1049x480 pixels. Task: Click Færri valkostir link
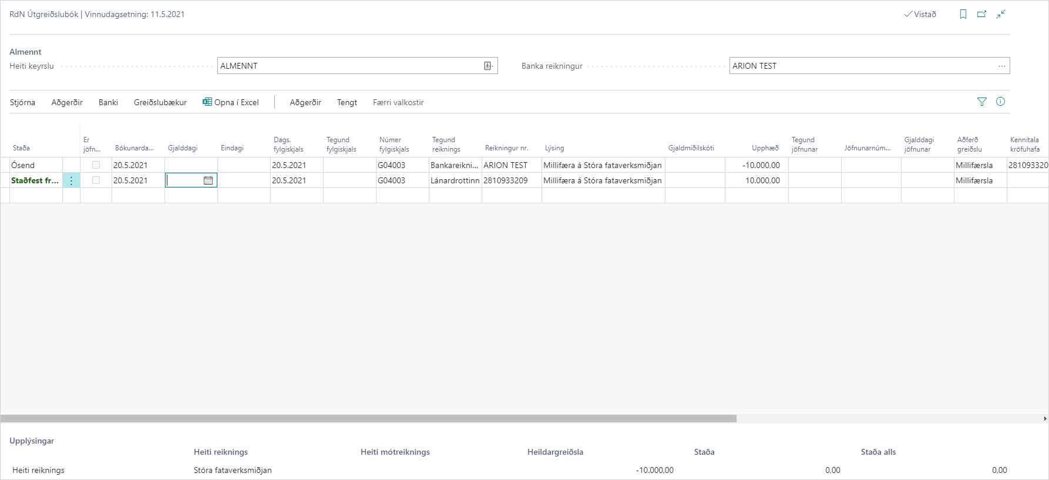click(x=398, y=102)
